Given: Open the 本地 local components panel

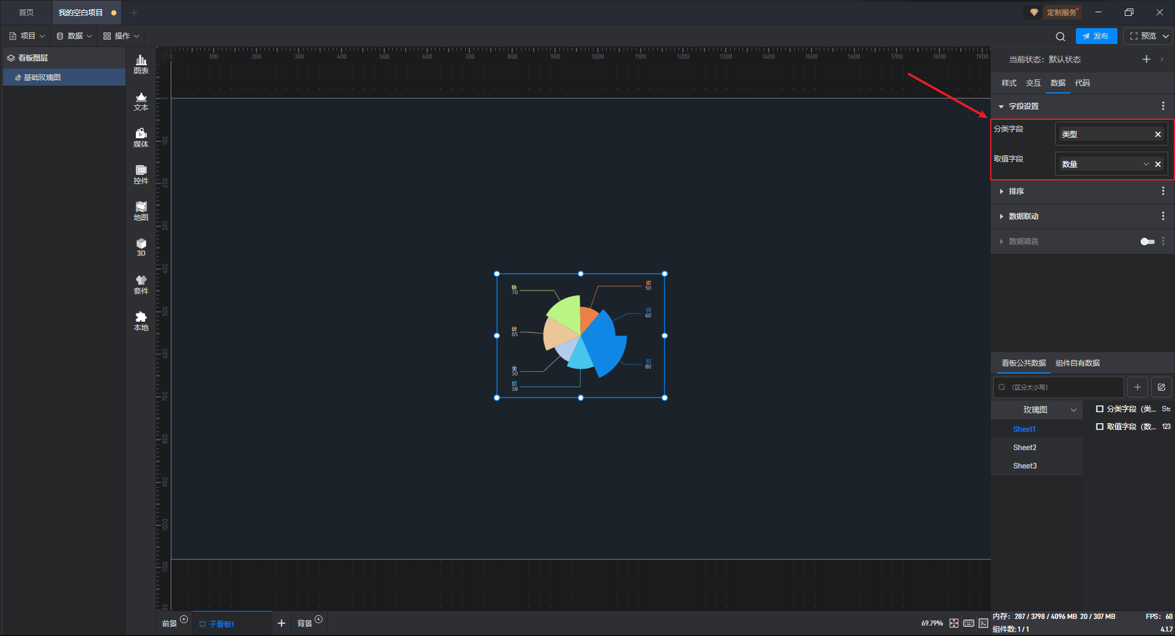Looking at the screenshot, I should tap(141, 321).
